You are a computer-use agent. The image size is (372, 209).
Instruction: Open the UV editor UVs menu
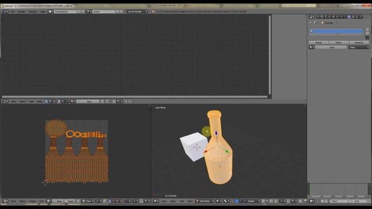click(41, 201)
